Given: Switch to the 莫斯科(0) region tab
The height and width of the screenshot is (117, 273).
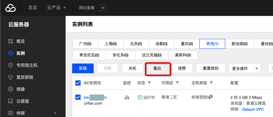Looking at the screenshot, I should (x=183, y=55).
